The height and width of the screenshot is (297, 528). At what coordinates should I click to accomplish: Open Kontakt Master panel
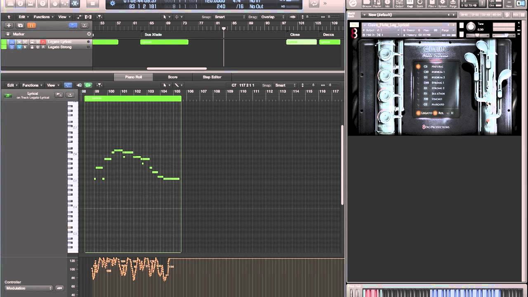(x=377, y=4)
